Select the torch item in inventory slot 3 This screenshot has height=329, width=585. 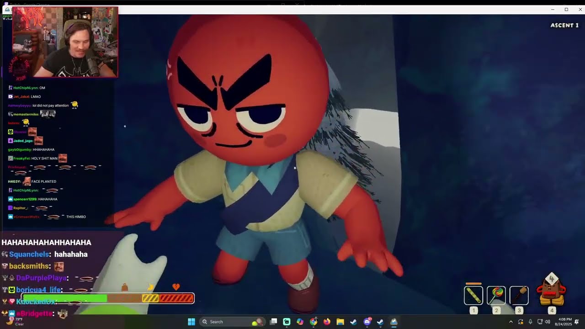[x=519, y=296]
